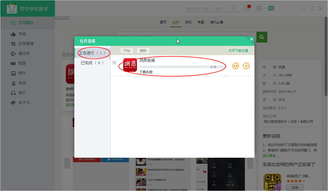Screen dimensions: 328x191
Task: Click the 网易新闻 app icon in task list
Action: pos(130,65)
